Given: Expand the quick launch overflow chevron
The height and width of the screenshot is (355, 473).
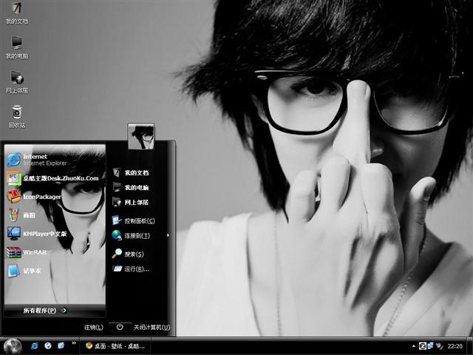Looking at the screenshot, I should tap(74, 343).
